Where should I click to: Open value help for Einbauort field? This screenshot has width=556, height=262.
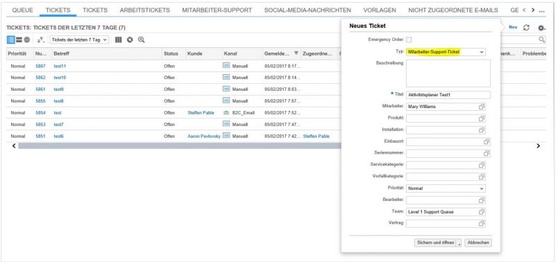486,142
